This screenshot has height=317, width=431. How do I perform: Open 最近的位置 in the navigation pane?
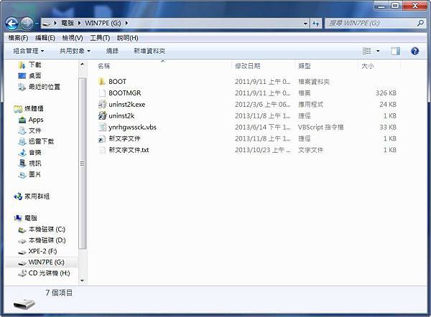45,87
